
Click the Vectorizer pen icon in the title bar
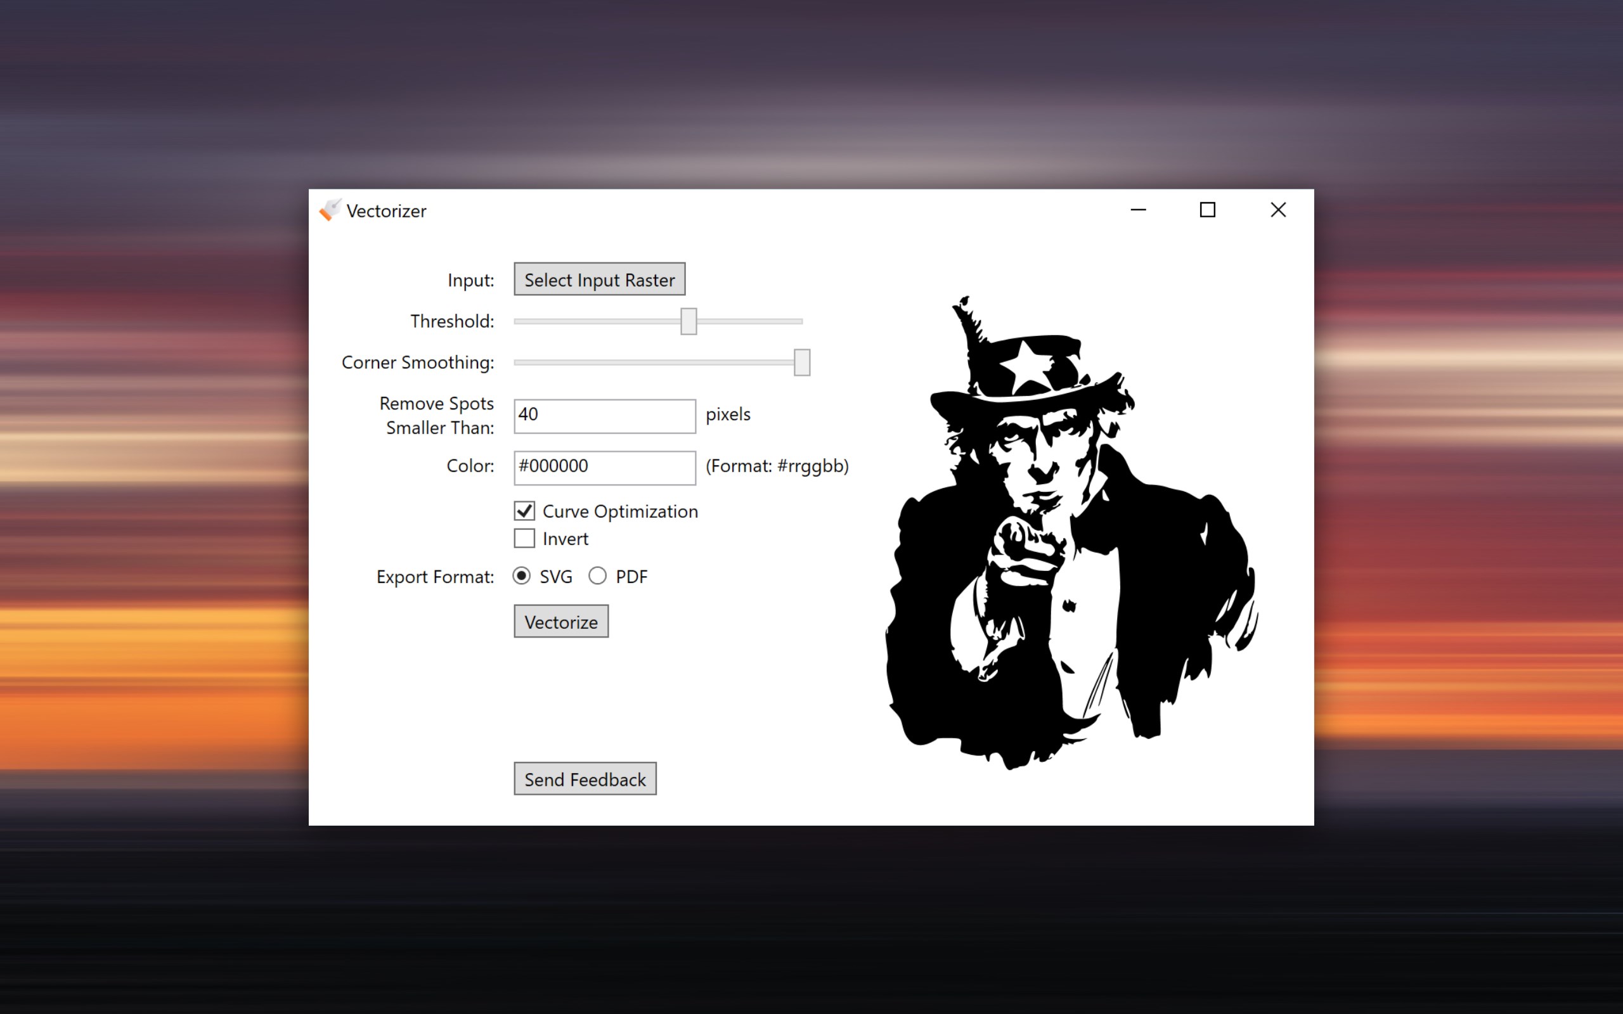click(x=329, y=210)
